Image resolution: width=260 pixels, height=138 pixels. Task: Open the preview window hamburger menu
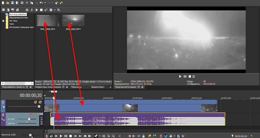click(194, 76)
